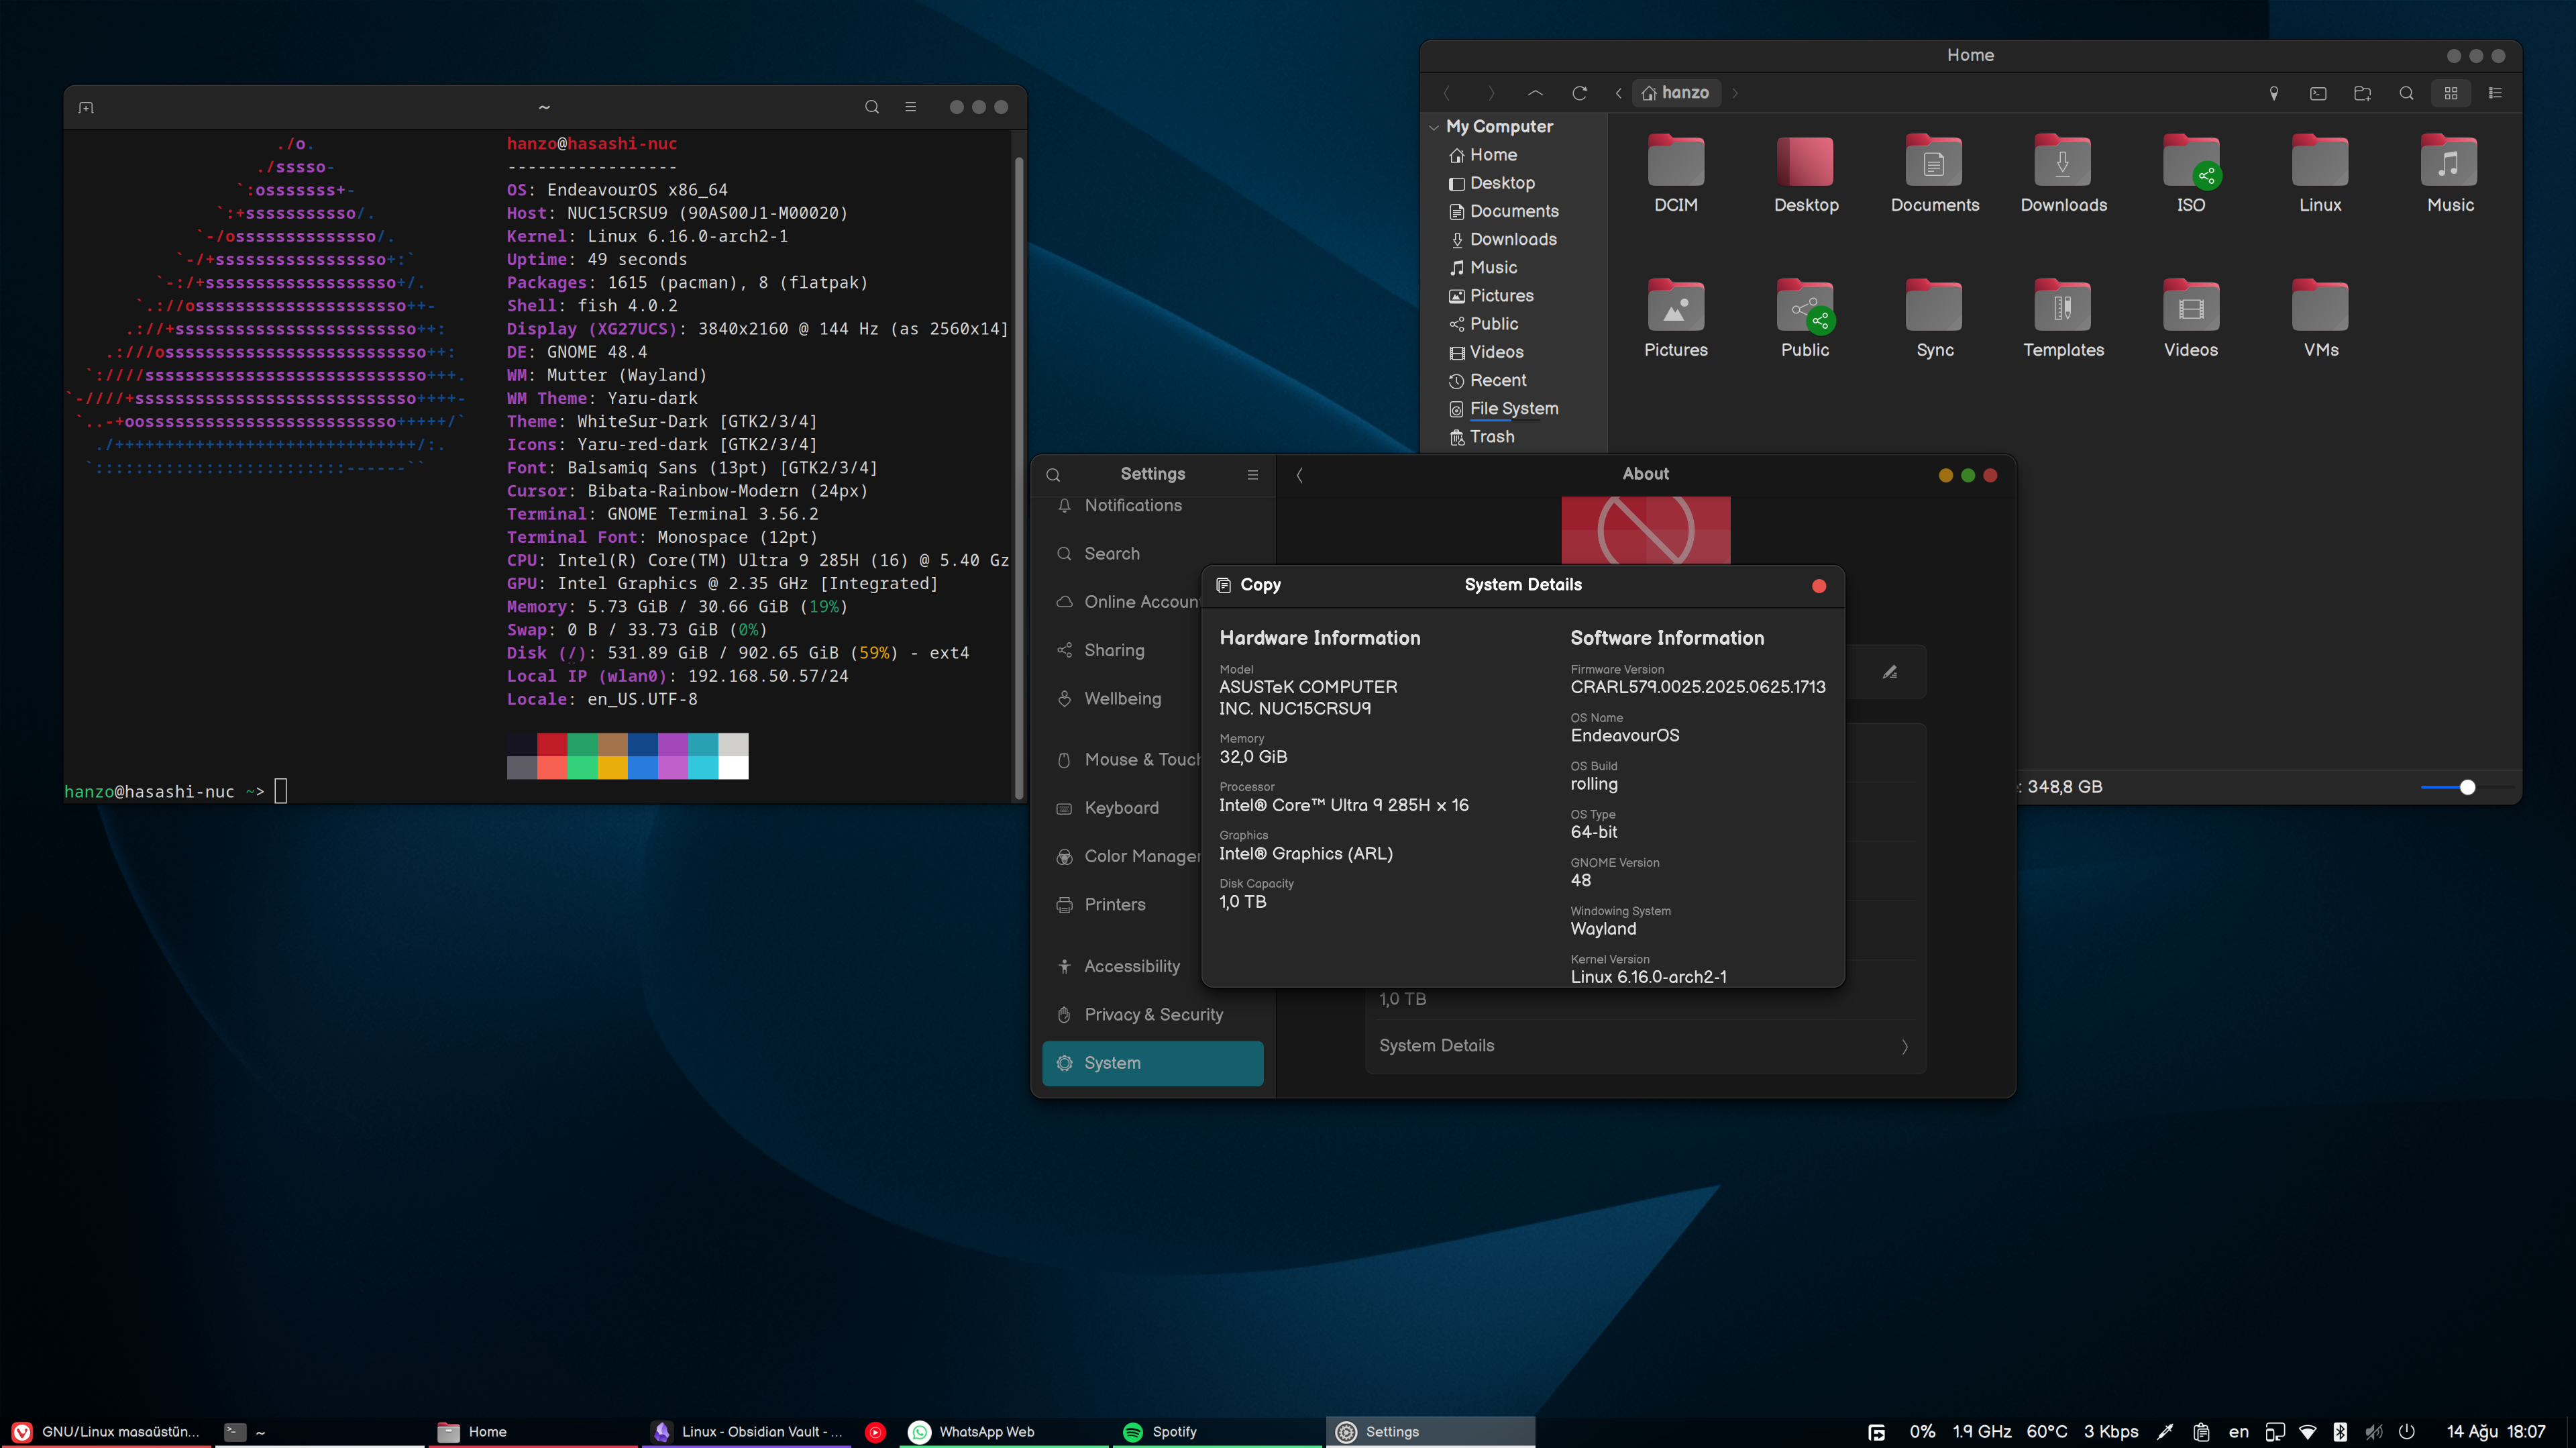The width and height of the screenshot is (2576, 1448).
Task: Click the file manager zoom slider
Action: [2466, 787]
